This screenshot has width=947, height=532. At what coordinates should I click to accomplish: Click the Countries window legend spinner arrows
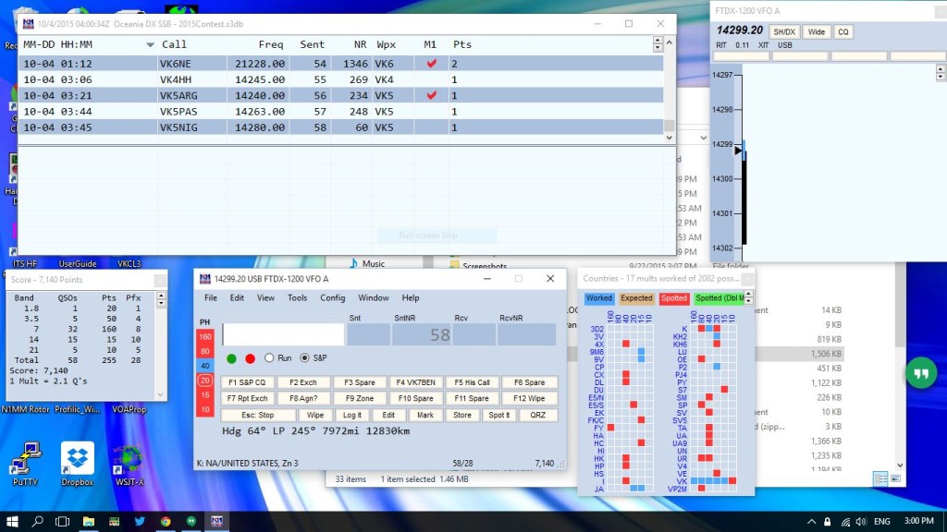pyautogui.click(x=749, y=297)
